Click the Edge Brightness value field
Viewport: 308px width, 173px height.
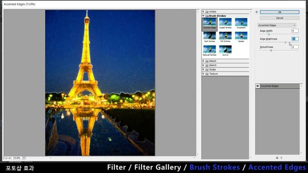[x=295, y=39]
